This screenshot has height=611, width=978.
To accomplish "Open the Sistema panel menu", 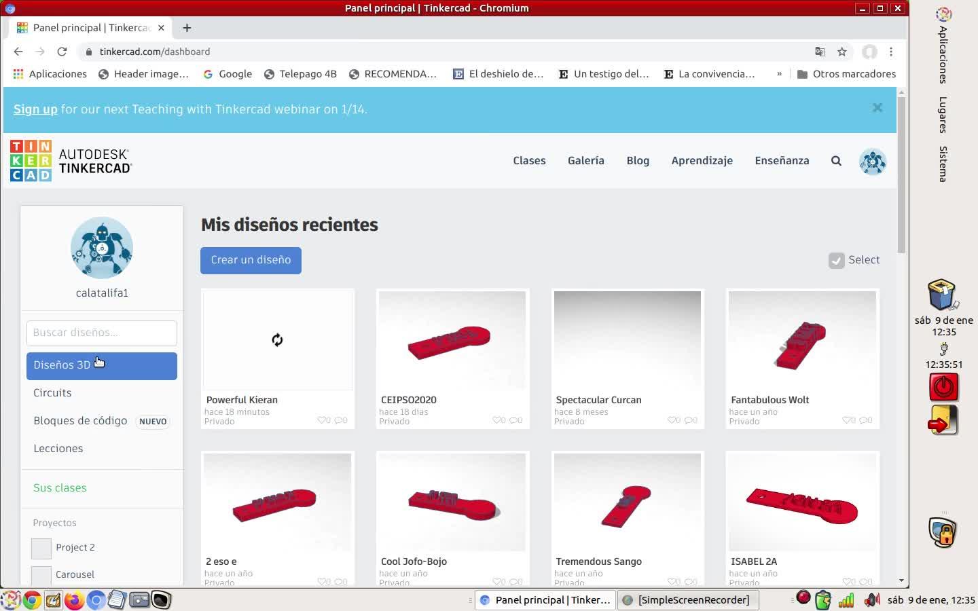I will (943, 164).
